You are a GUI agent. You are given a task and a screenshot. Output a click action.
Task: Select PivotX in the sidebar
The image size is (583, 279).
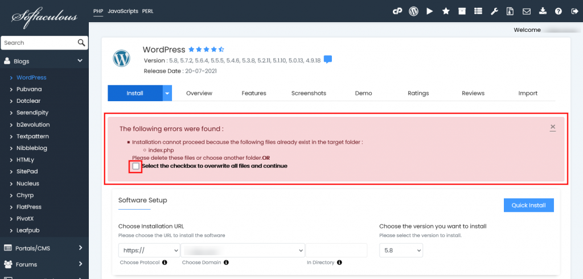25,219
